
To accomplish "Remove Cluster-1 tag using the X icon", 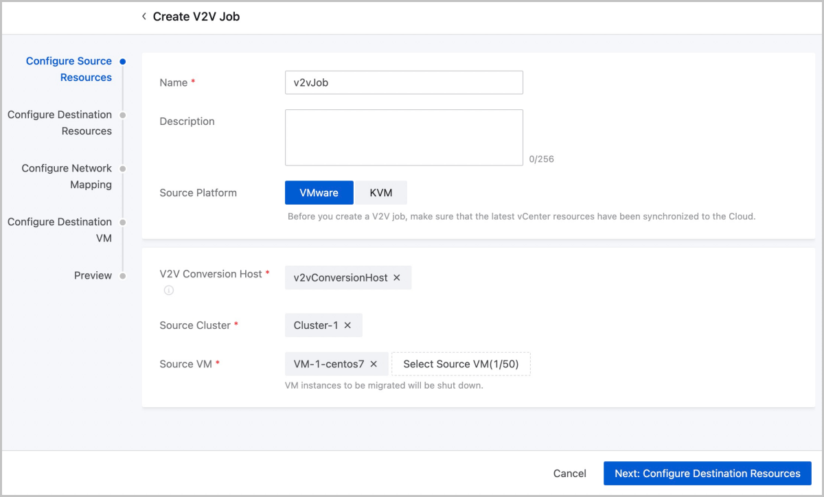I will 347,325.
